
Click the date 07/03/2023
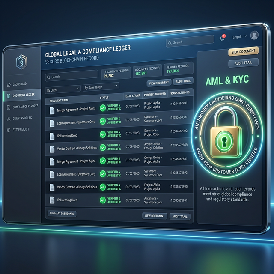[x=132, y=173]
